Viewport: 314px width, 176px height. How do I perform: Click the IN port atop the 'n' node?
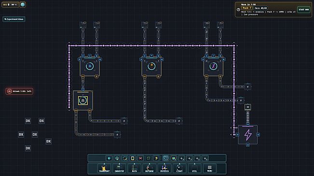pos(83,90)
